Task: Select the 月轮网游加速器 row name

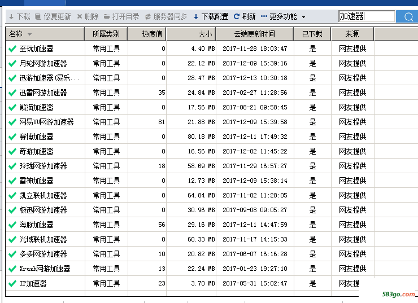Action: tap(43, 63)
